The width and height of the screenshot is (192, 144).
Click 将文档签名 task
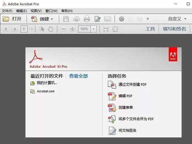pyautogui.click(x=127, y=130)
